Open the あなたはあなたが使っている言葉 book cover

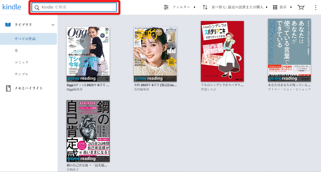(290, 50)
